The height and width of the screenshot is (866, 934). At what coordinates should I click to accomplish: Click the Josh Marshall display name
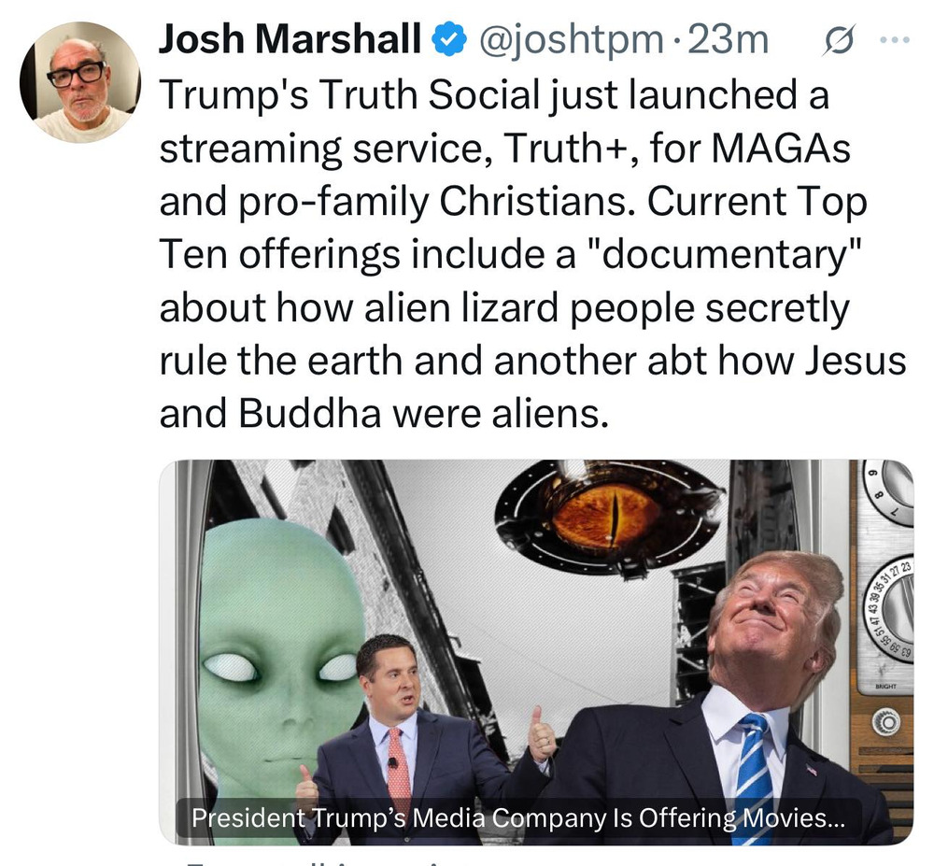point(290,39)
